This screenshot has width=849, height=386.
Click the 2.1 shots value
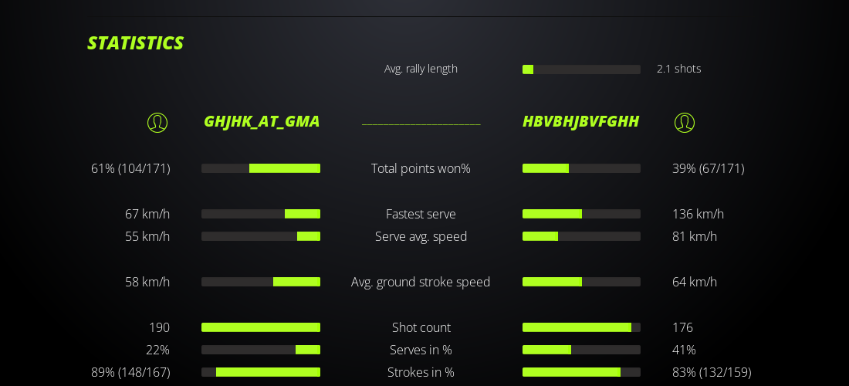click(x=678, y=69)
